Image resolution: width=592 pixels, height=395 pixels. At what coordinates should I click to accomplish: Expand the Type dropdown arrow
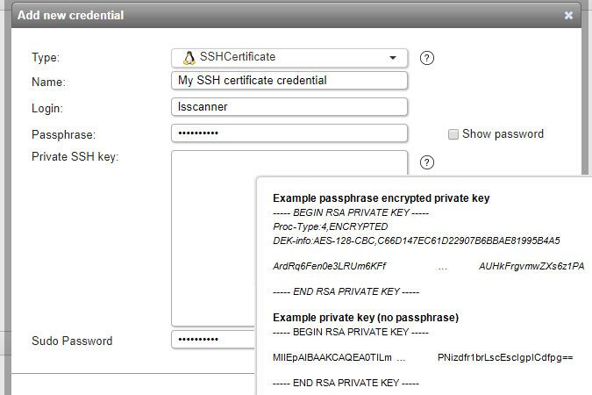pos(392,58)
